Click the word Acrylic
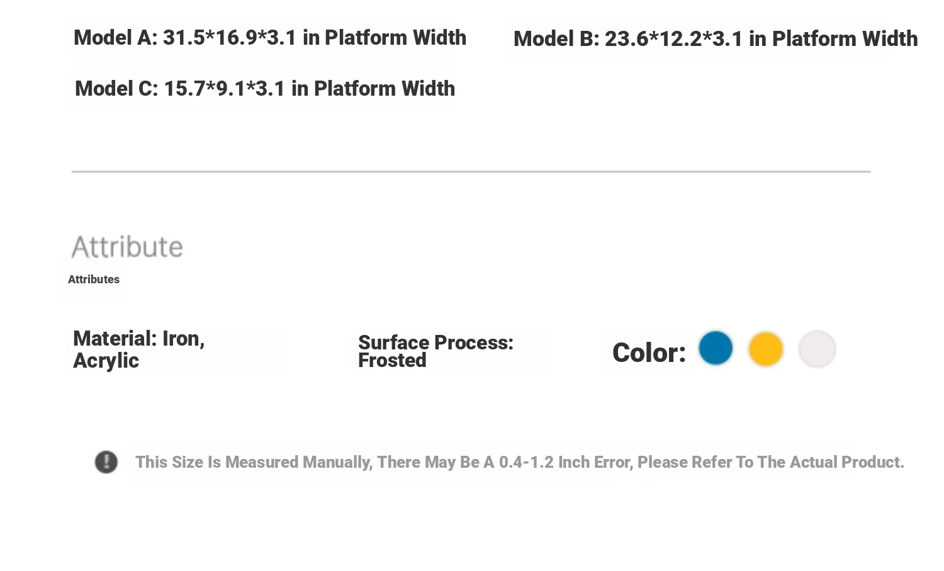The width and height of the screenshot is (944, 571). pos(106,361)
